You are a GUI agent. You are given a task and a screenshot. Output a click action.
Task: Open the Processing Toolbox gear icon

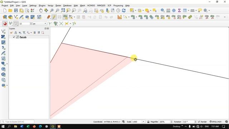[174, 10]
